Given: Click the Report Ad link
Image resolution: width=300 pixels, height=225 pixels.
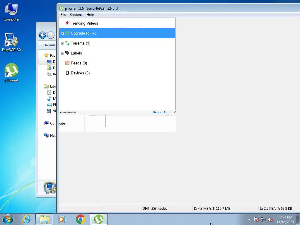Looking at the screenshot, I should 160,112.
